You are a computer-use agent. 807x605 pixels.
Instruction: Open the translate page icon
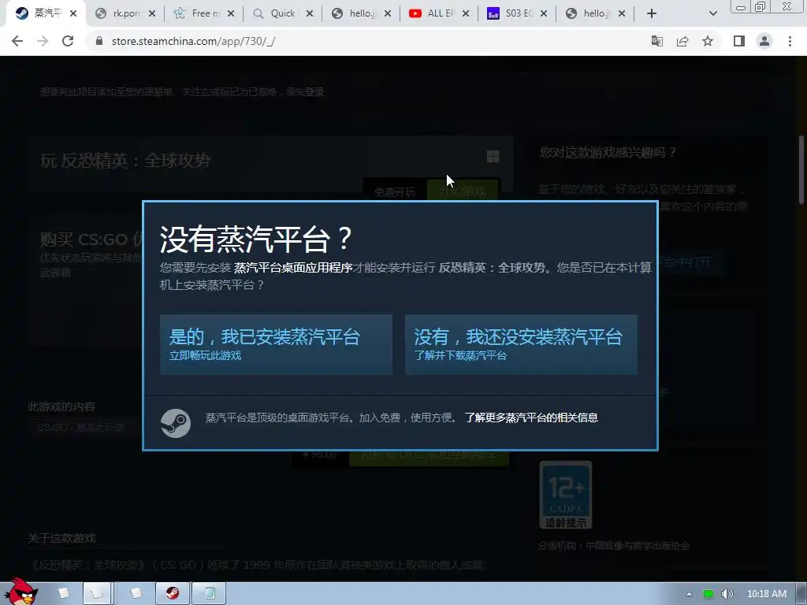(x=656, y=41)
